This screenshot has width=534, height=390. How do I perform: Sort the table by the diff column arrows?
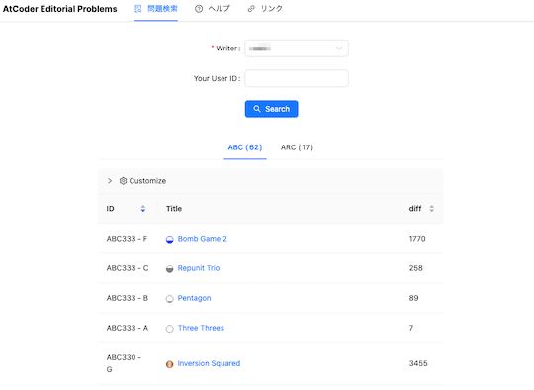click(x=431, y=209)
